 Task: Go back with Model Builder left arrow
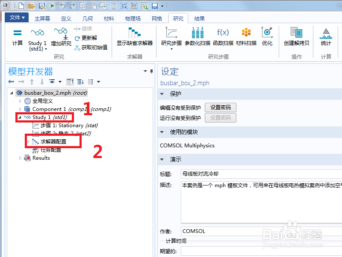(11, 82)
